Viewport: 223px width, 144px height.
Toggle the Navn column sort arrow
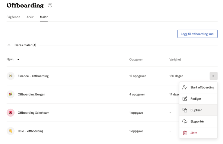[18, 60]
